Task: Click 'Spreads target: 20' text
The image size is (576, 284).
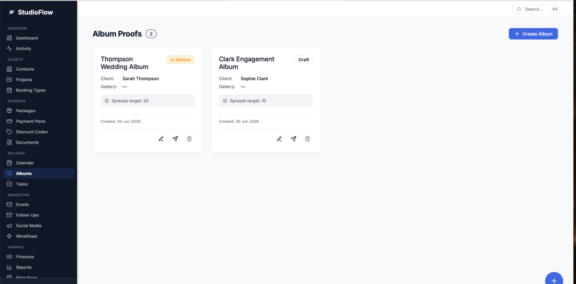Action: tap(130, 101)
